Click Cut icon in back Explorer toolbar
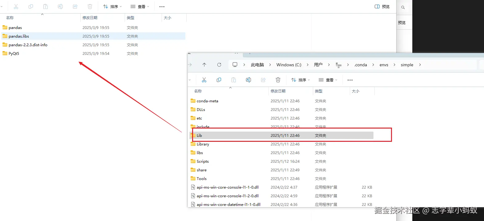The height and width of the screenshot is (221, 484). 16,6
